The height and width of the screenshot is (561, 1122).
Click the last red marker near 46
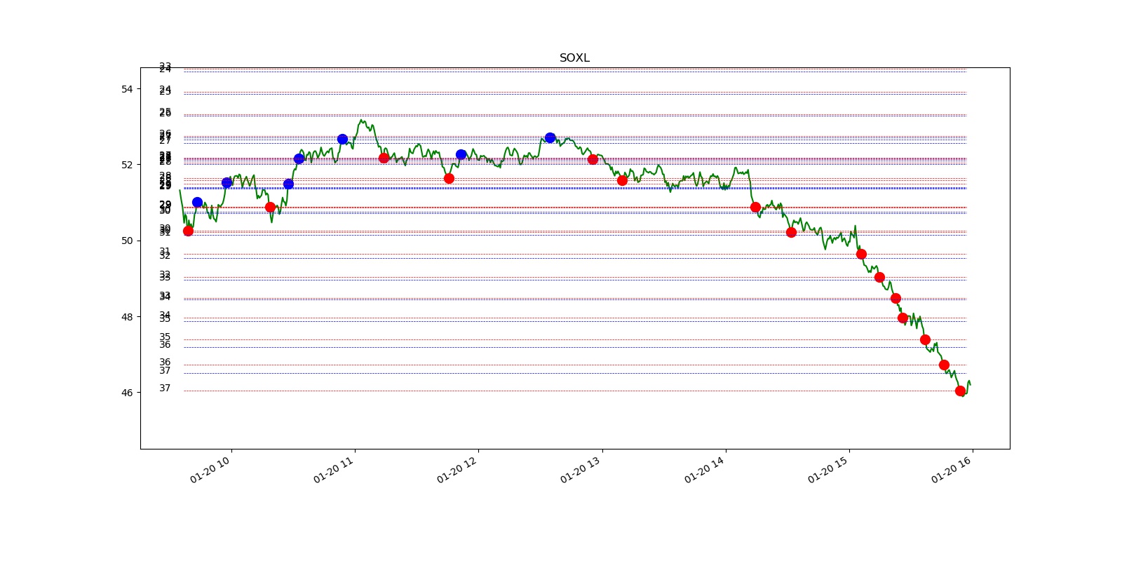tap(960, 391)
